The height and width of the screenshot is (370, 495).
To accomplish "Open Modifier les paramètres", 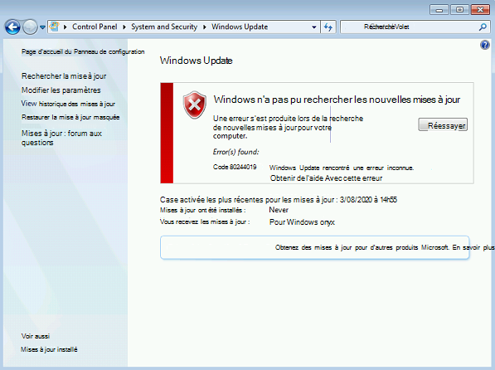I will [61, 90].
